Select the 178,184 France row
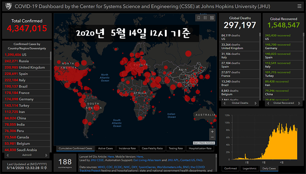Image resolution: width=306 pixels, height=174 pixels. (26, 93)
